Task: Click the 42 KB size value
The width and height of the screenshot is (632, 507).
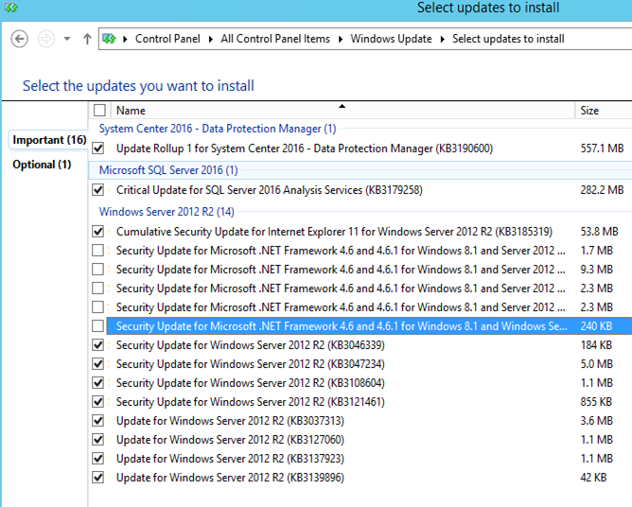Action: tap(593, 478)
